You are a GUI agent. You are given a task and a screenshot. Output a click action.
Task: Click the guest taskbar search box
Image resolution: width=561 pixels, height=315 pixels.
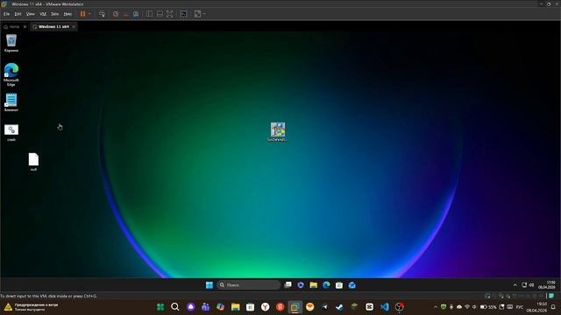[x=248, y=285]
